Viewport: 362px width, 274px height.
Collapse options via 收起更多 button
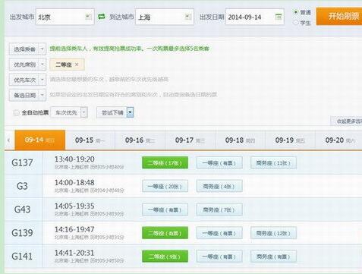(x=346, y=121)
